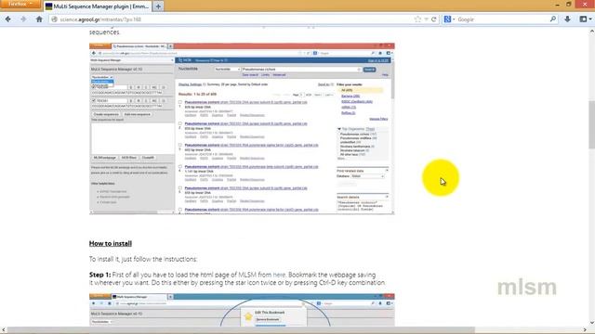Click the bold 'Step 1:' label
The image size is (595, 334).
[x=99, y=275]
